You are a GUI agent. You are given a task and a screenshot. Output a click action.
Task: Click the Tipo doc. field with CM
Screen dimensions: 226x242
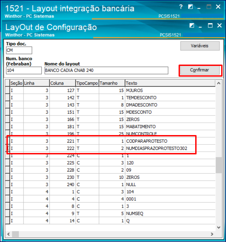click(19, 50)
